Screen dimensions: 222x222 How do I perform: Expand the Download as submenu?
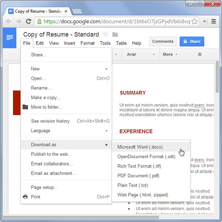pos(66,144)
